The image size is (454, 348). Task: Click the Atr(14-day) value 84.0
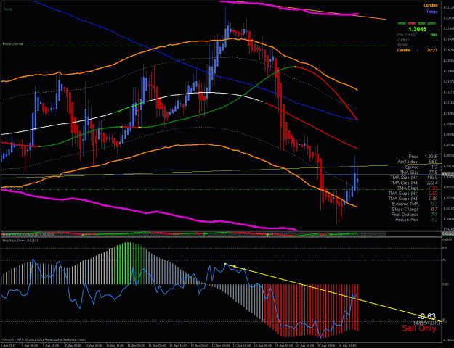[x=433, y=162]
